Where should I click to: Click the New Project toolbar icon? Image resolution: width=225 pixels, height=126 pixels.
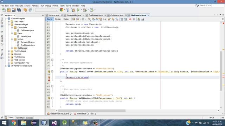(x=9, y=10)
